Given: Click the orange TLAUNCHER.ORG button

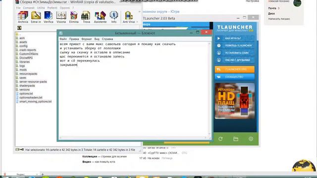Looking at the screenshot, I should point(234,69).
